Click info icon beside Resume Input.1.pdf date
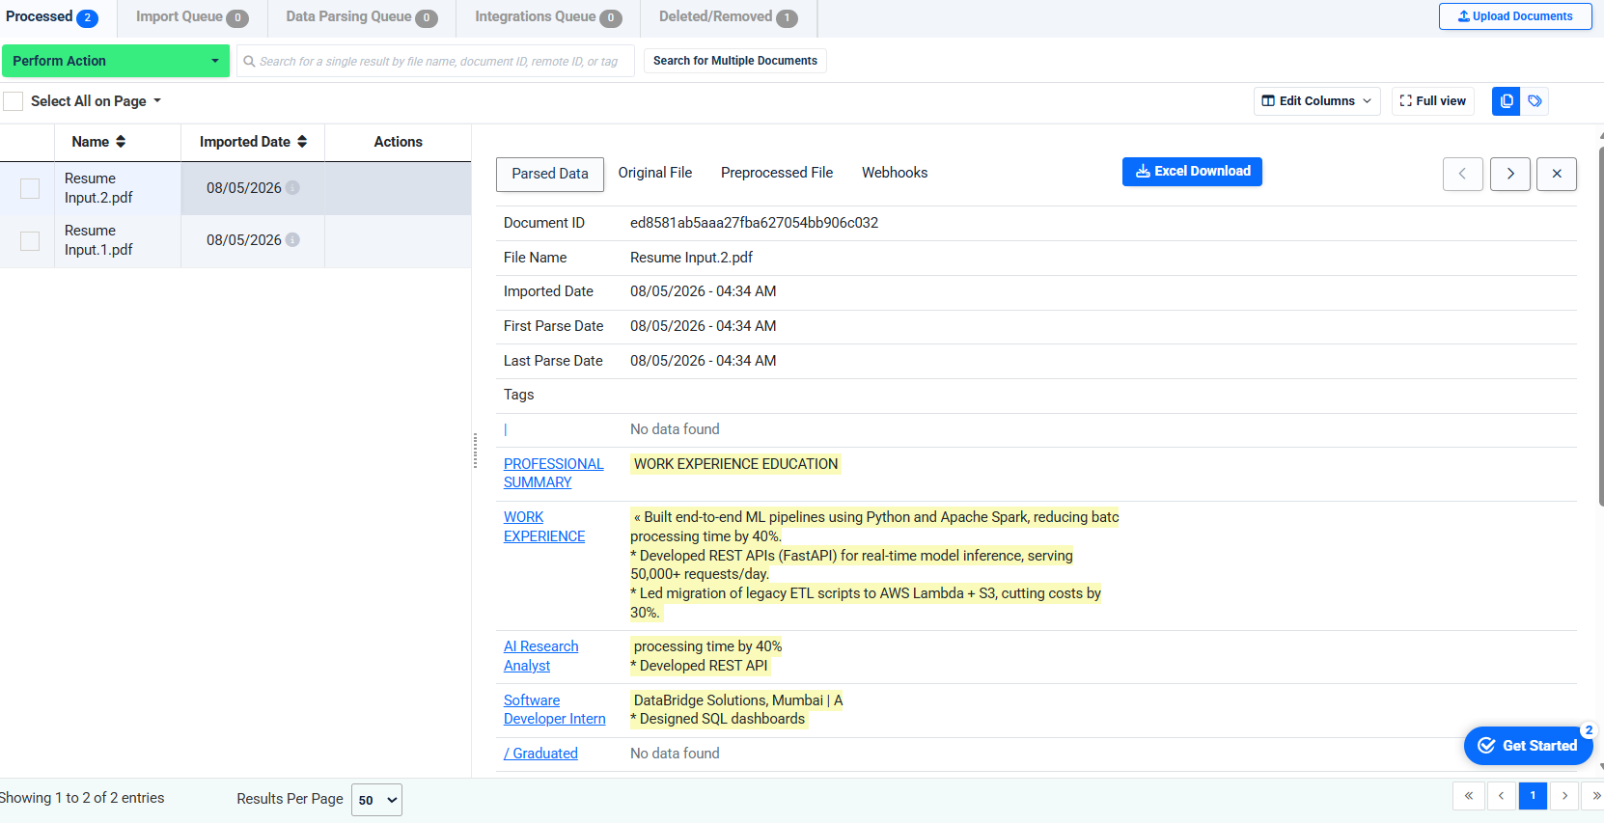 292,240
